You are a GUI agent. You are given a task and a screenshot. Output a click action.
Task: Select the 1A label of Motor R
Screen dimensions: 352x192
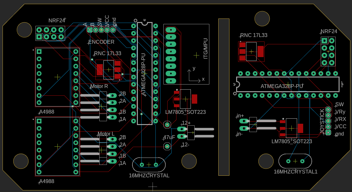(x=123, y=119)
